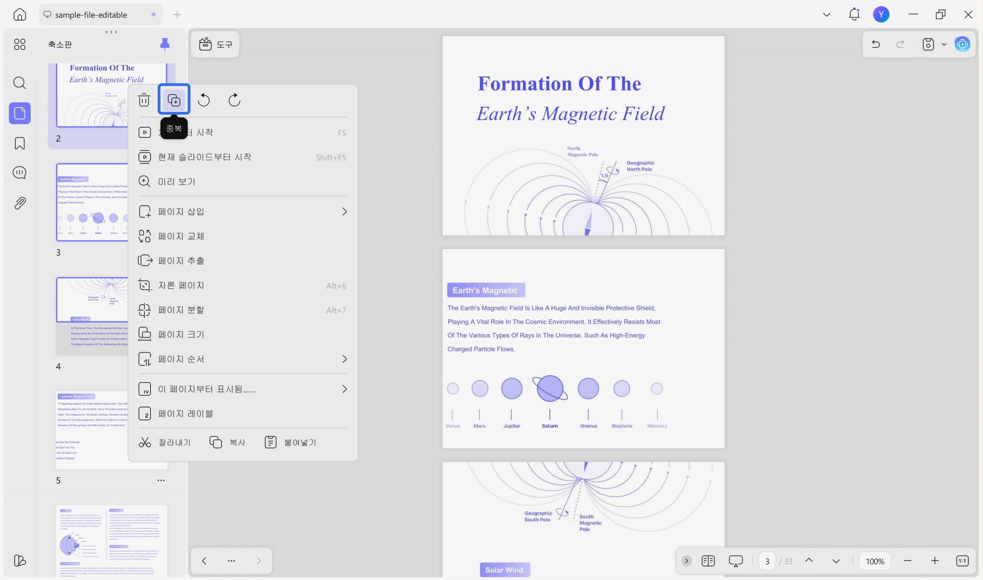Image resolution: width=983 pixels, height=580 pixels.
Task: Select the thumbnails panel icon
Action: (20, 113)
